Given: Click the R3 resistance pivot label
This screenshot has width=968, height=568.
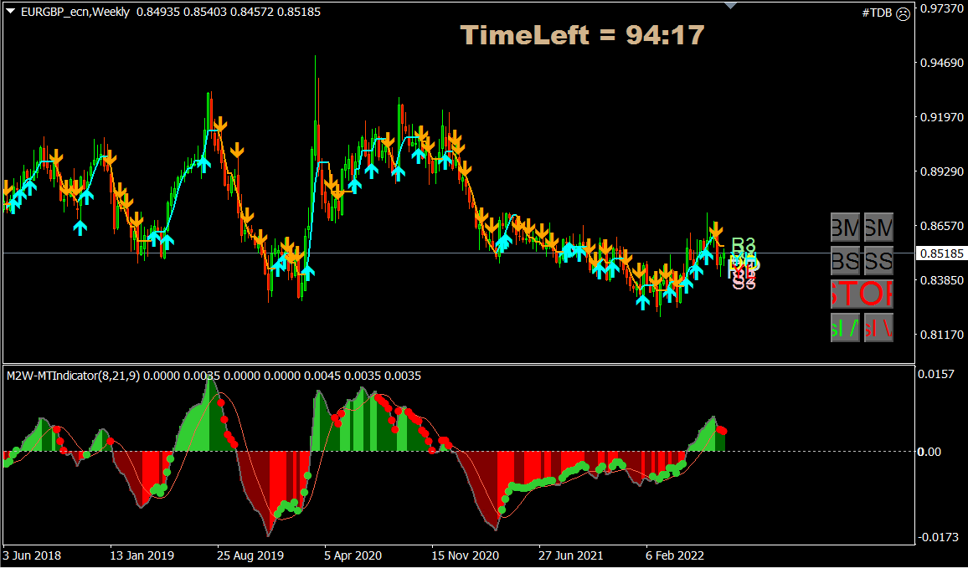Looking at the screenshot, I should 743,245.
